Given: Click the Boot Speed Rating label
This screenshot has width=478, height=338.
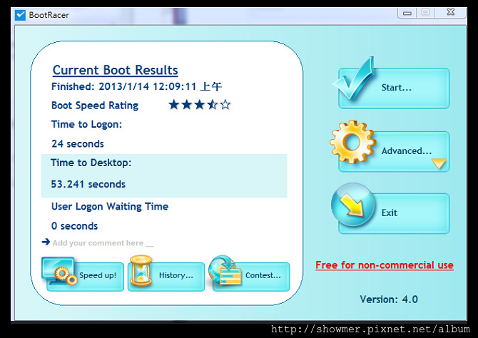Looking at the screenshot, I should click(95, 106).
